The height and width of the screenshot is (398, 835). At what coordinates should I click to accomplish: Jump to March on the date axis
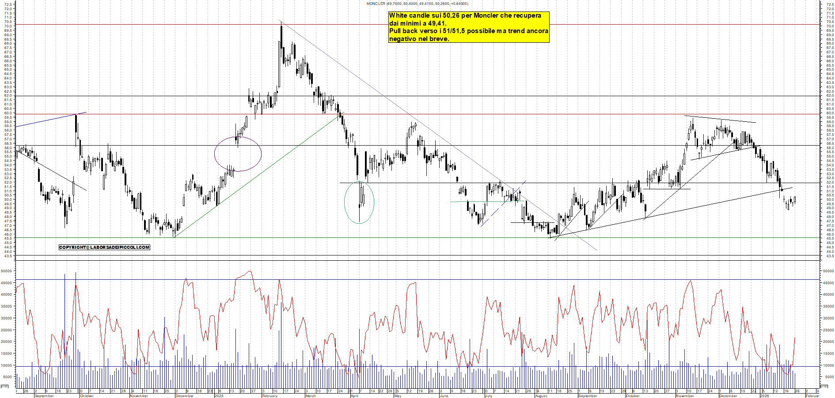pos(311,396)
